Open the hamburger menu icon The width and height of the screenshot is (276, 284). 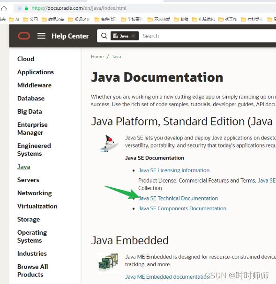[x=41, y=36]
